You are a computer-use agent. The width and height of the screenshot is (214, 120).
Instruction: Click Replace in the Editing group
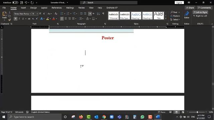[175, 16]
